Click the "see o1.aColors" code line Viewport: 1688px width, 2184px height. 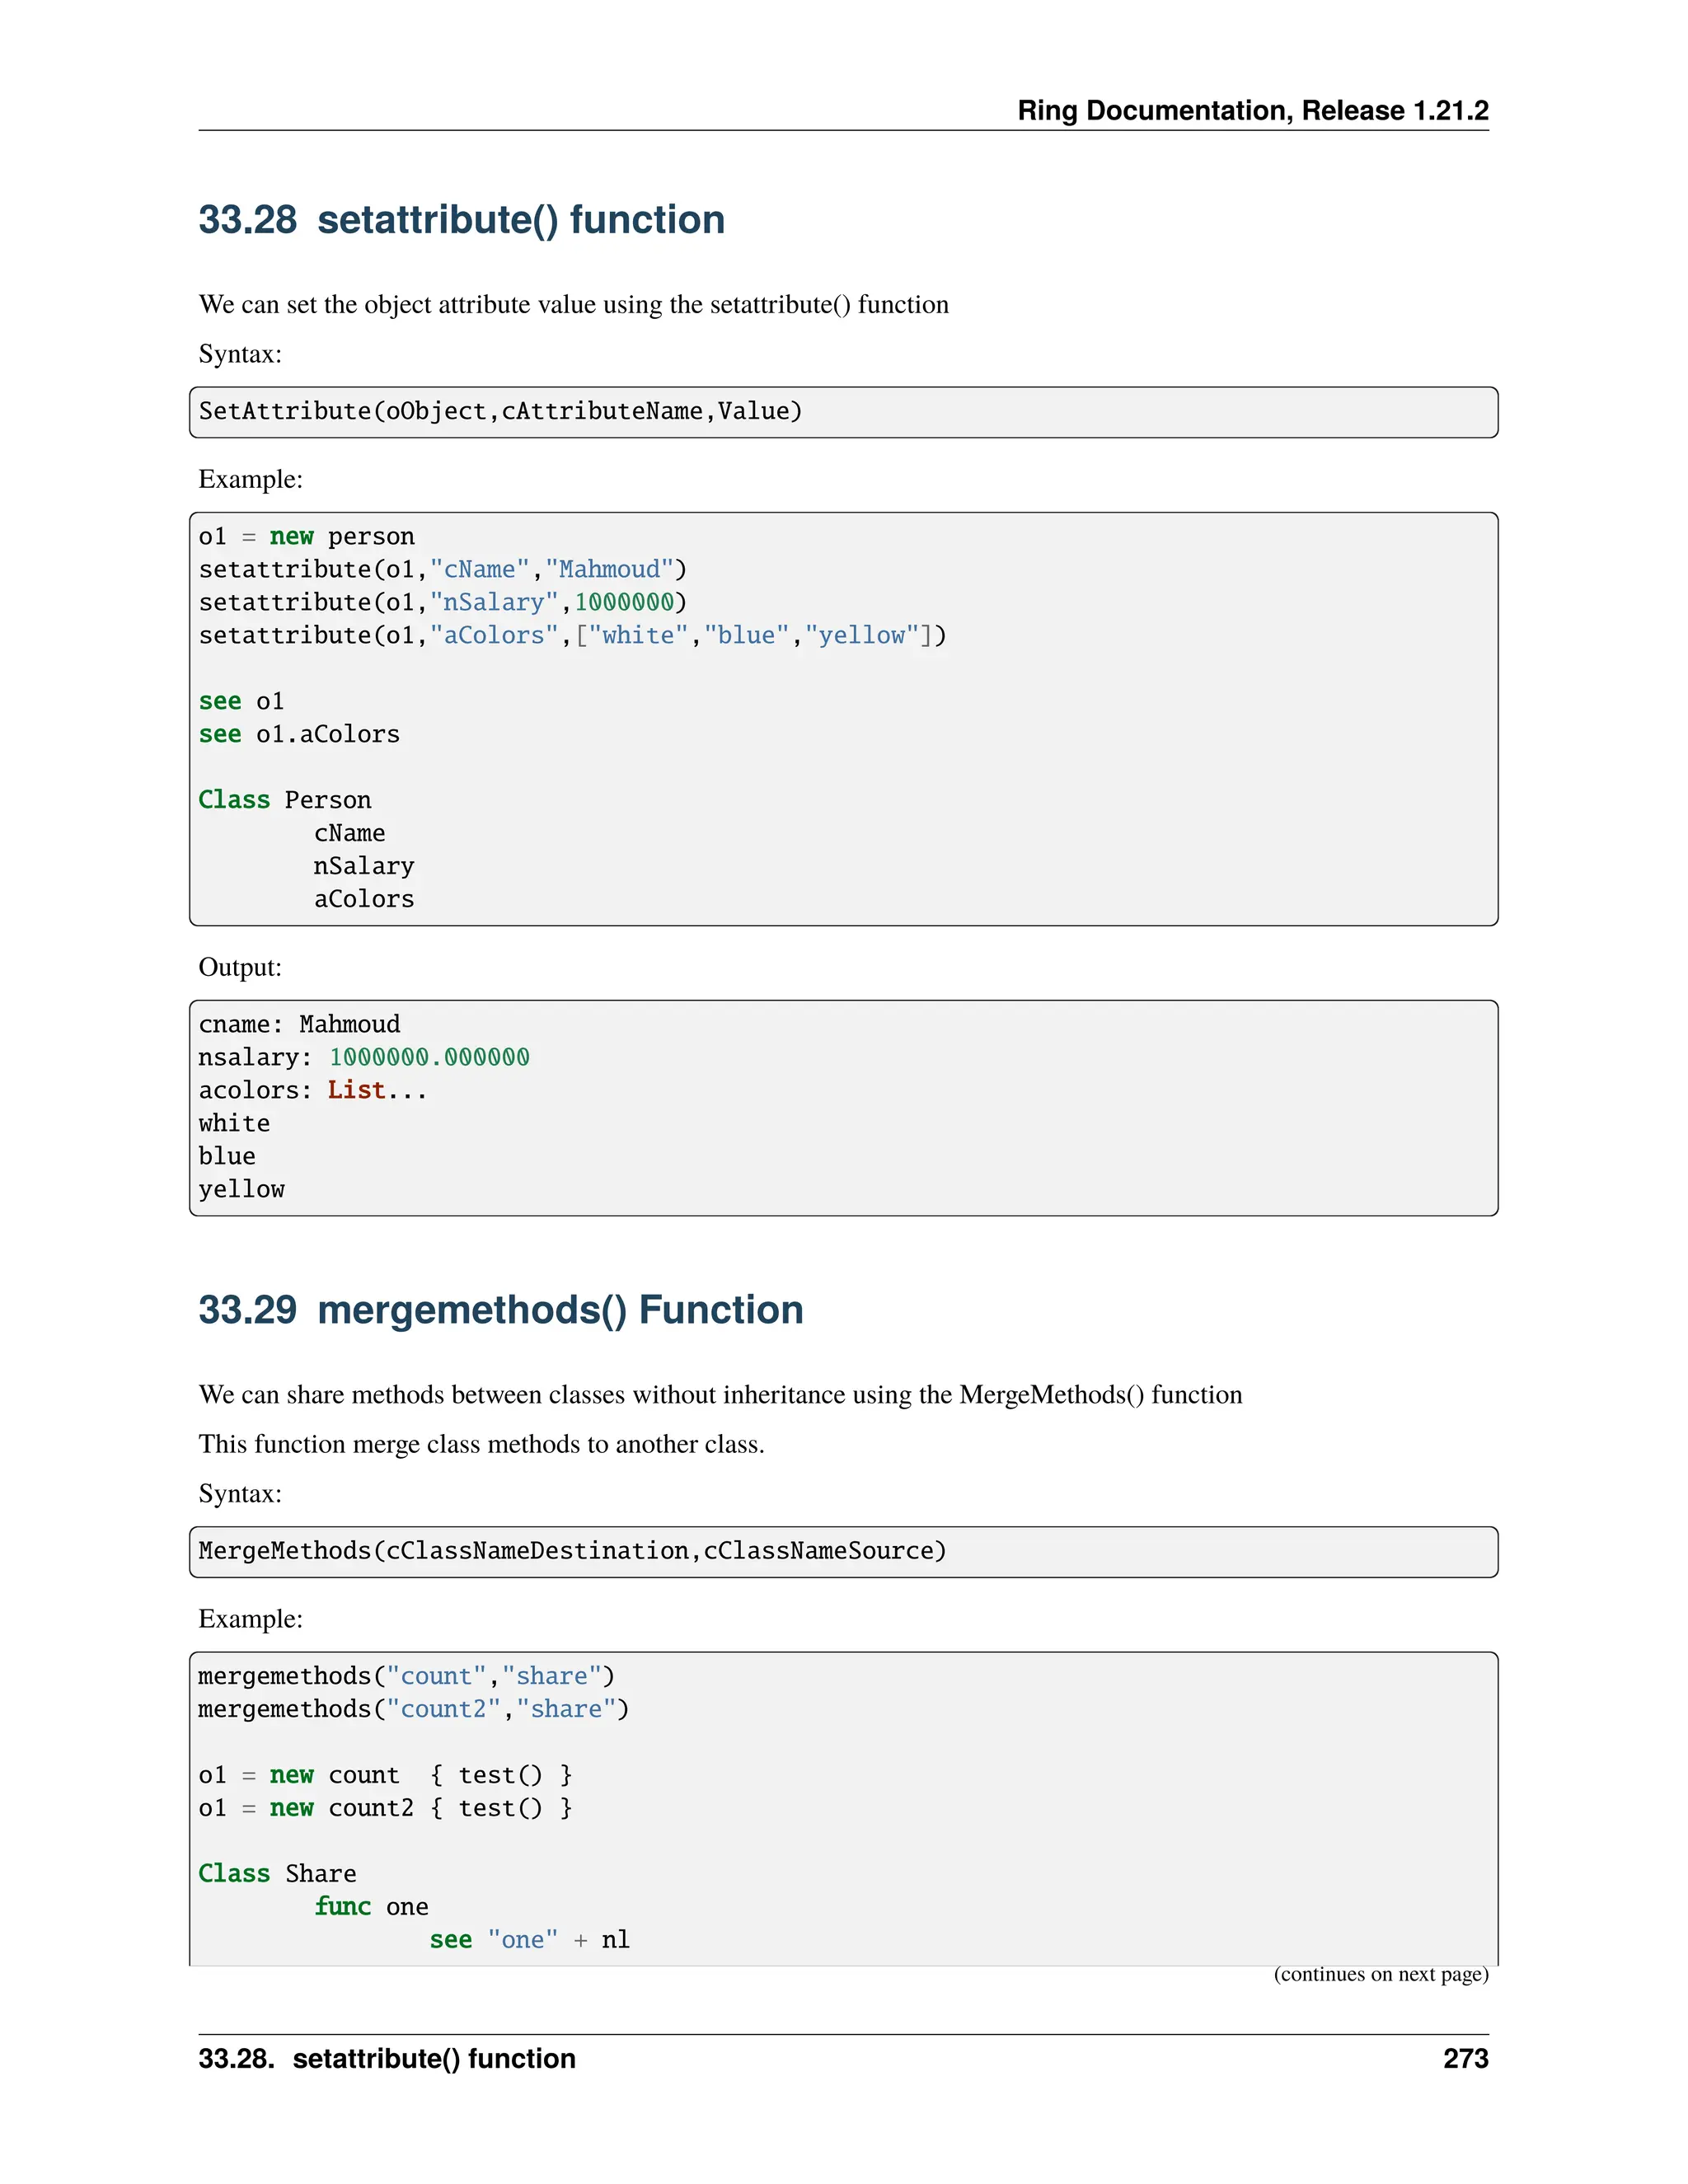[299, 735]
